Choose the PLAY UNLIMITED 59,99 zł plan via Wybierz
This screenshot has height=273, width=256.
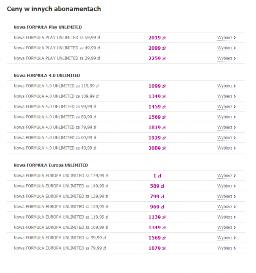point(226,37)
